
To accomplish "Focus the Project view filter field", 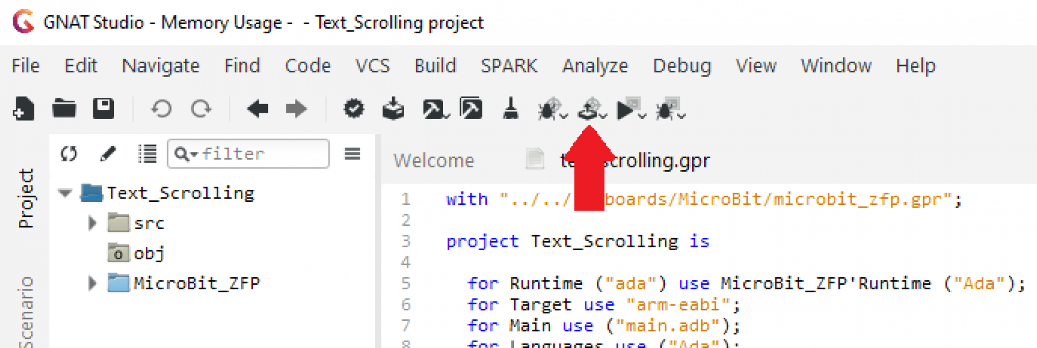I will (248, 154).
